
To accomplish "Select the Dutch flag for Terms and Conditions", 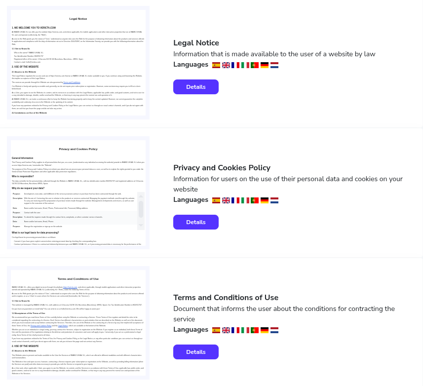I will pos(274,330).
